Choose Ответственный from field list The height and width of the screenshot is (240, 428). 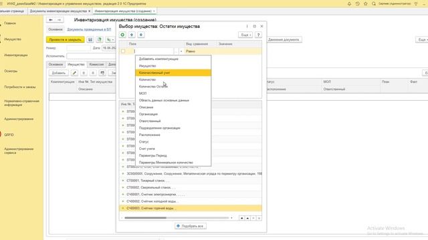(173, 121)
